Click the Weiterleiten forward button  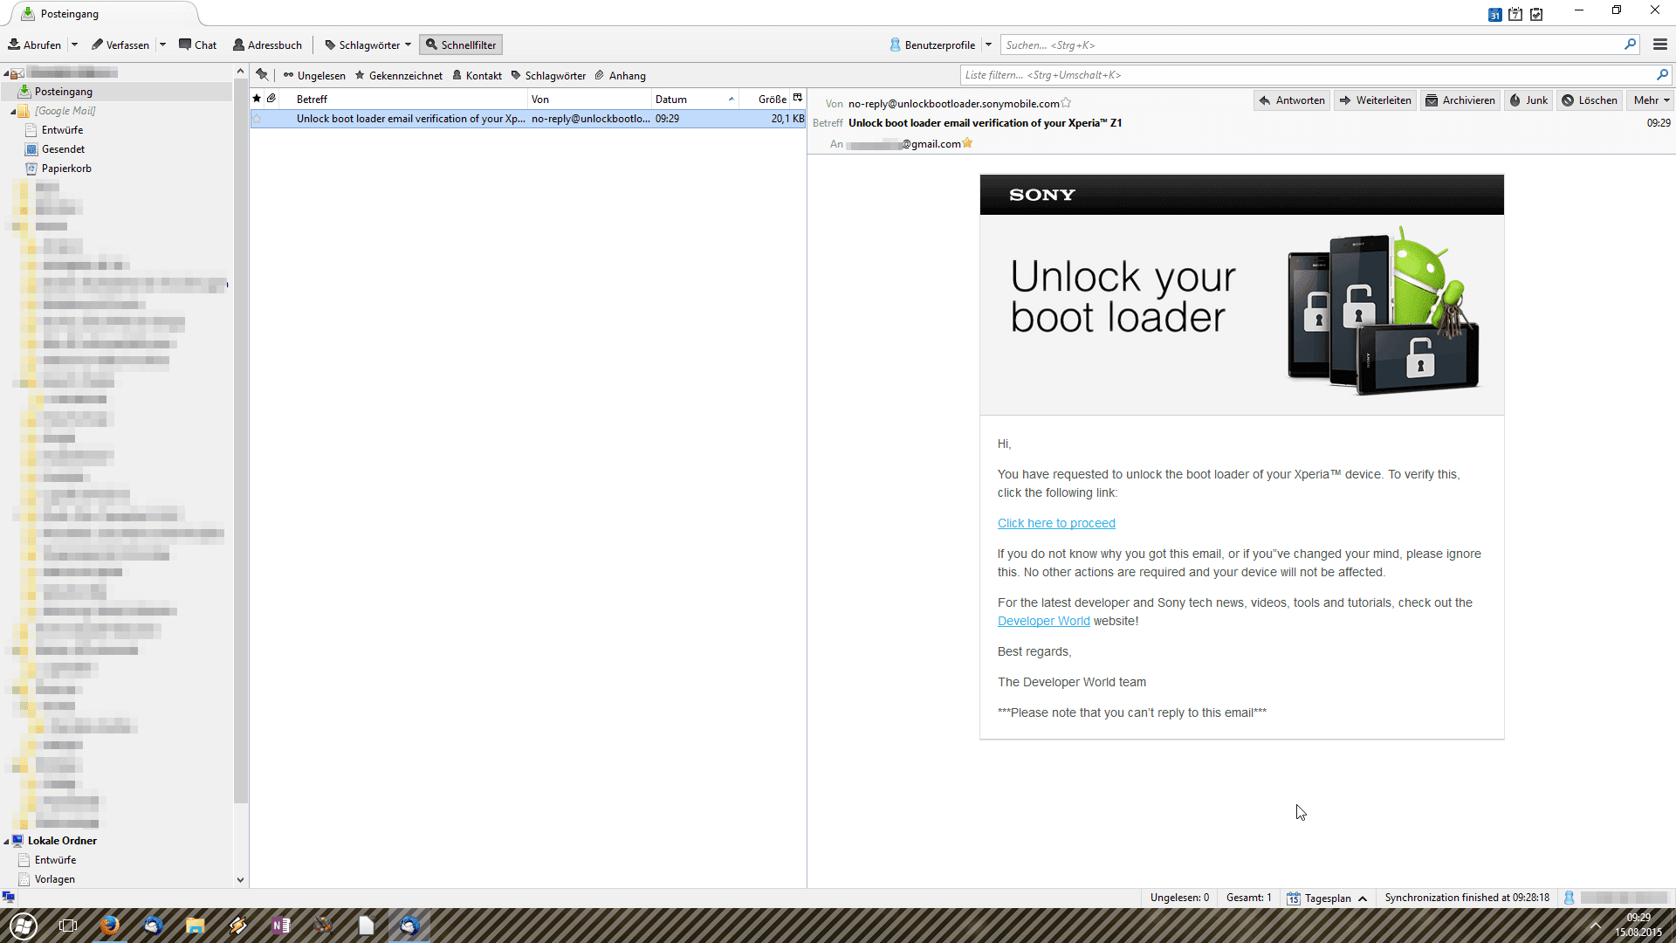pos(1375,100)
